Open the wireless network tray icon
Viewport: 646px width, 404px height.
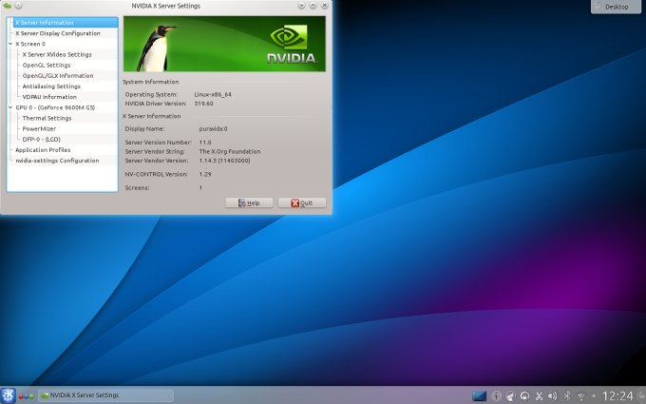tap(580, 396)
